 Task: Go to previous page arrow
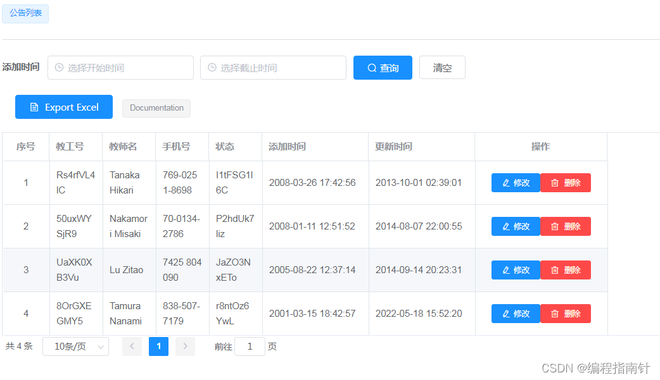(132, 346)
